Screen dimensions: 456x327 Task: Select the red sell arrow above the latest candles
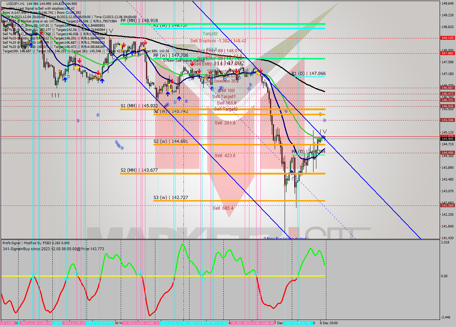(261, 70)
